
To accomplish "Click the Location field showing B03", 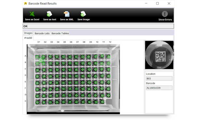I will tap(159, 79).
